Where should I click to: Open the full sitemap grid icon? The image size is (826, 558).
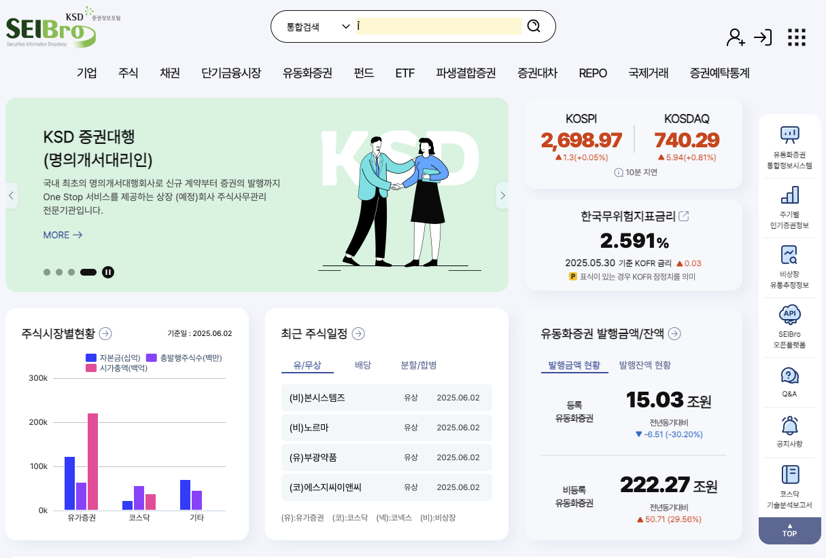pos(796,37)
